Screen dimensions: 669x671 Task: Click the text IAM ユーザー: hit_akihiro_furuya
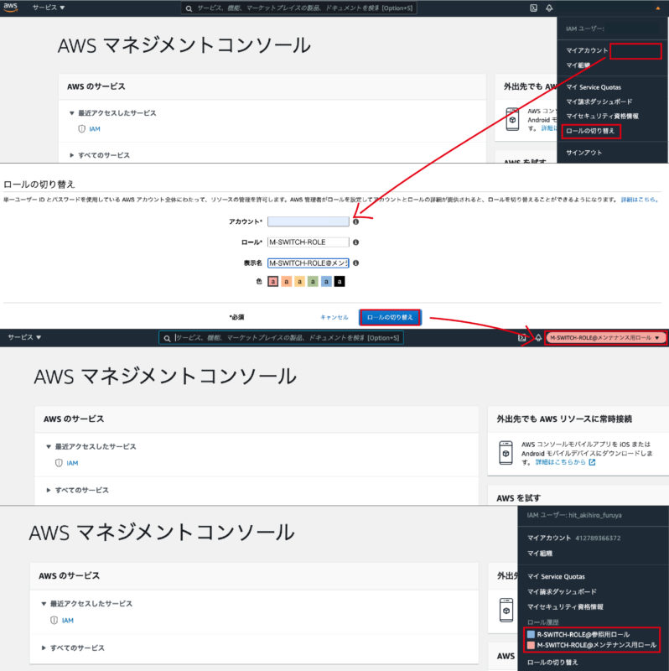click(574, 516)
